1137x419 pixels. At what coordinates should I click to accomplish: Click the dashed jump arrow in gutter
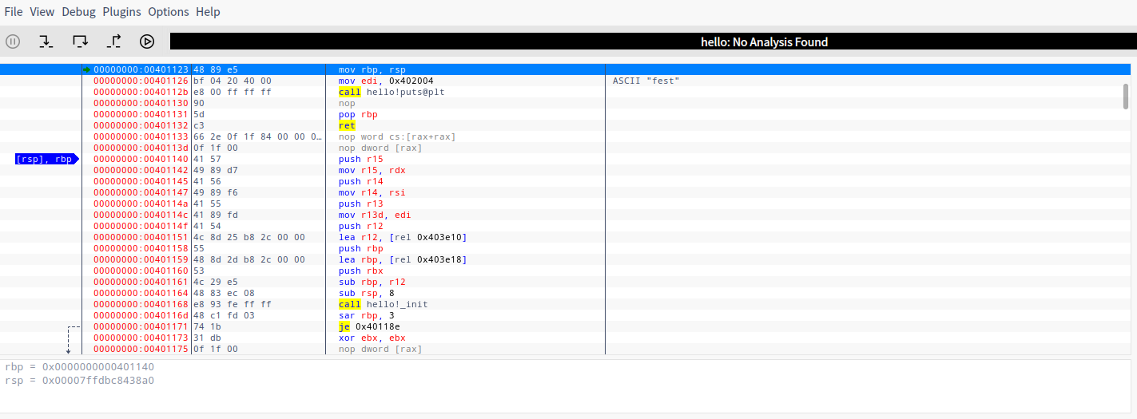72,339
